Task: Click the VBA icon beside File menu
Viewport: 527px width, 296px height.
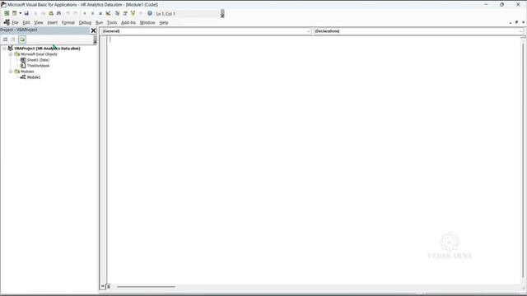Action: 7,22
